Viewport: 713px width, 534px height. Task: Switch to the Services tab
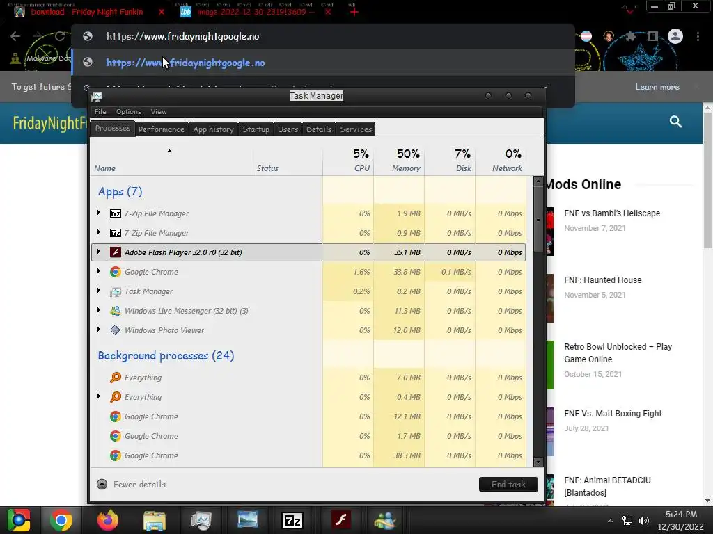pyautogui.click(x=356, y=129)
